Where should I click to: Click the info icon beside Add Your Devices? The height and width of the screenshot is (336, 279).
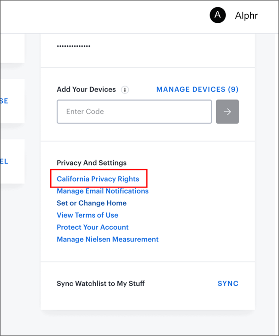pyautogui.click(x=125, y=90)
